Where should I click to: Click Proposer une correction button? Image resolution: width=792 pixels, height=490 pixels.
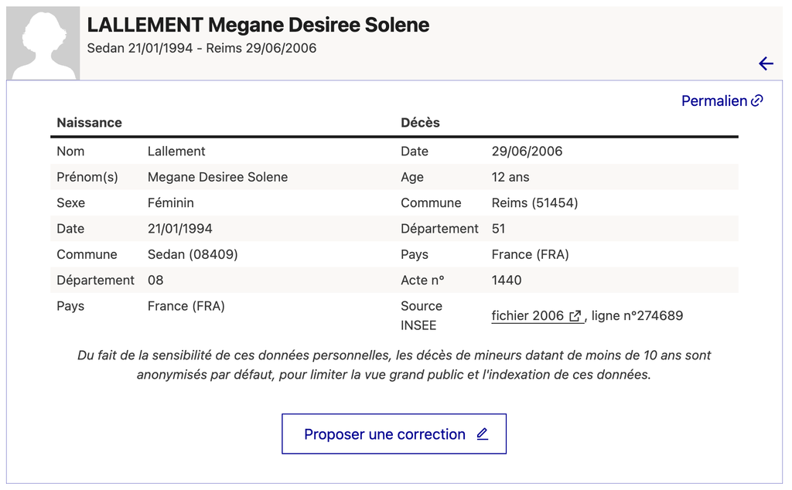click(394, 434)
